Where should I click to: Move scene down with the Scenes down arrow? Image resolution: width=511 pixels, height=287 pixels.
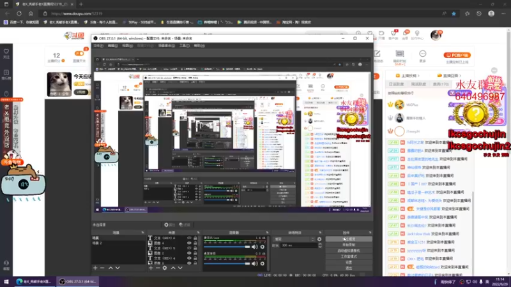tap(118, 268)
